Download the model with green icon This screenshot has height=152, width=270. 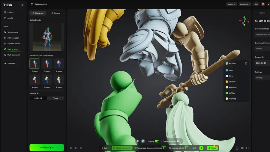click(x=201, y=148)
